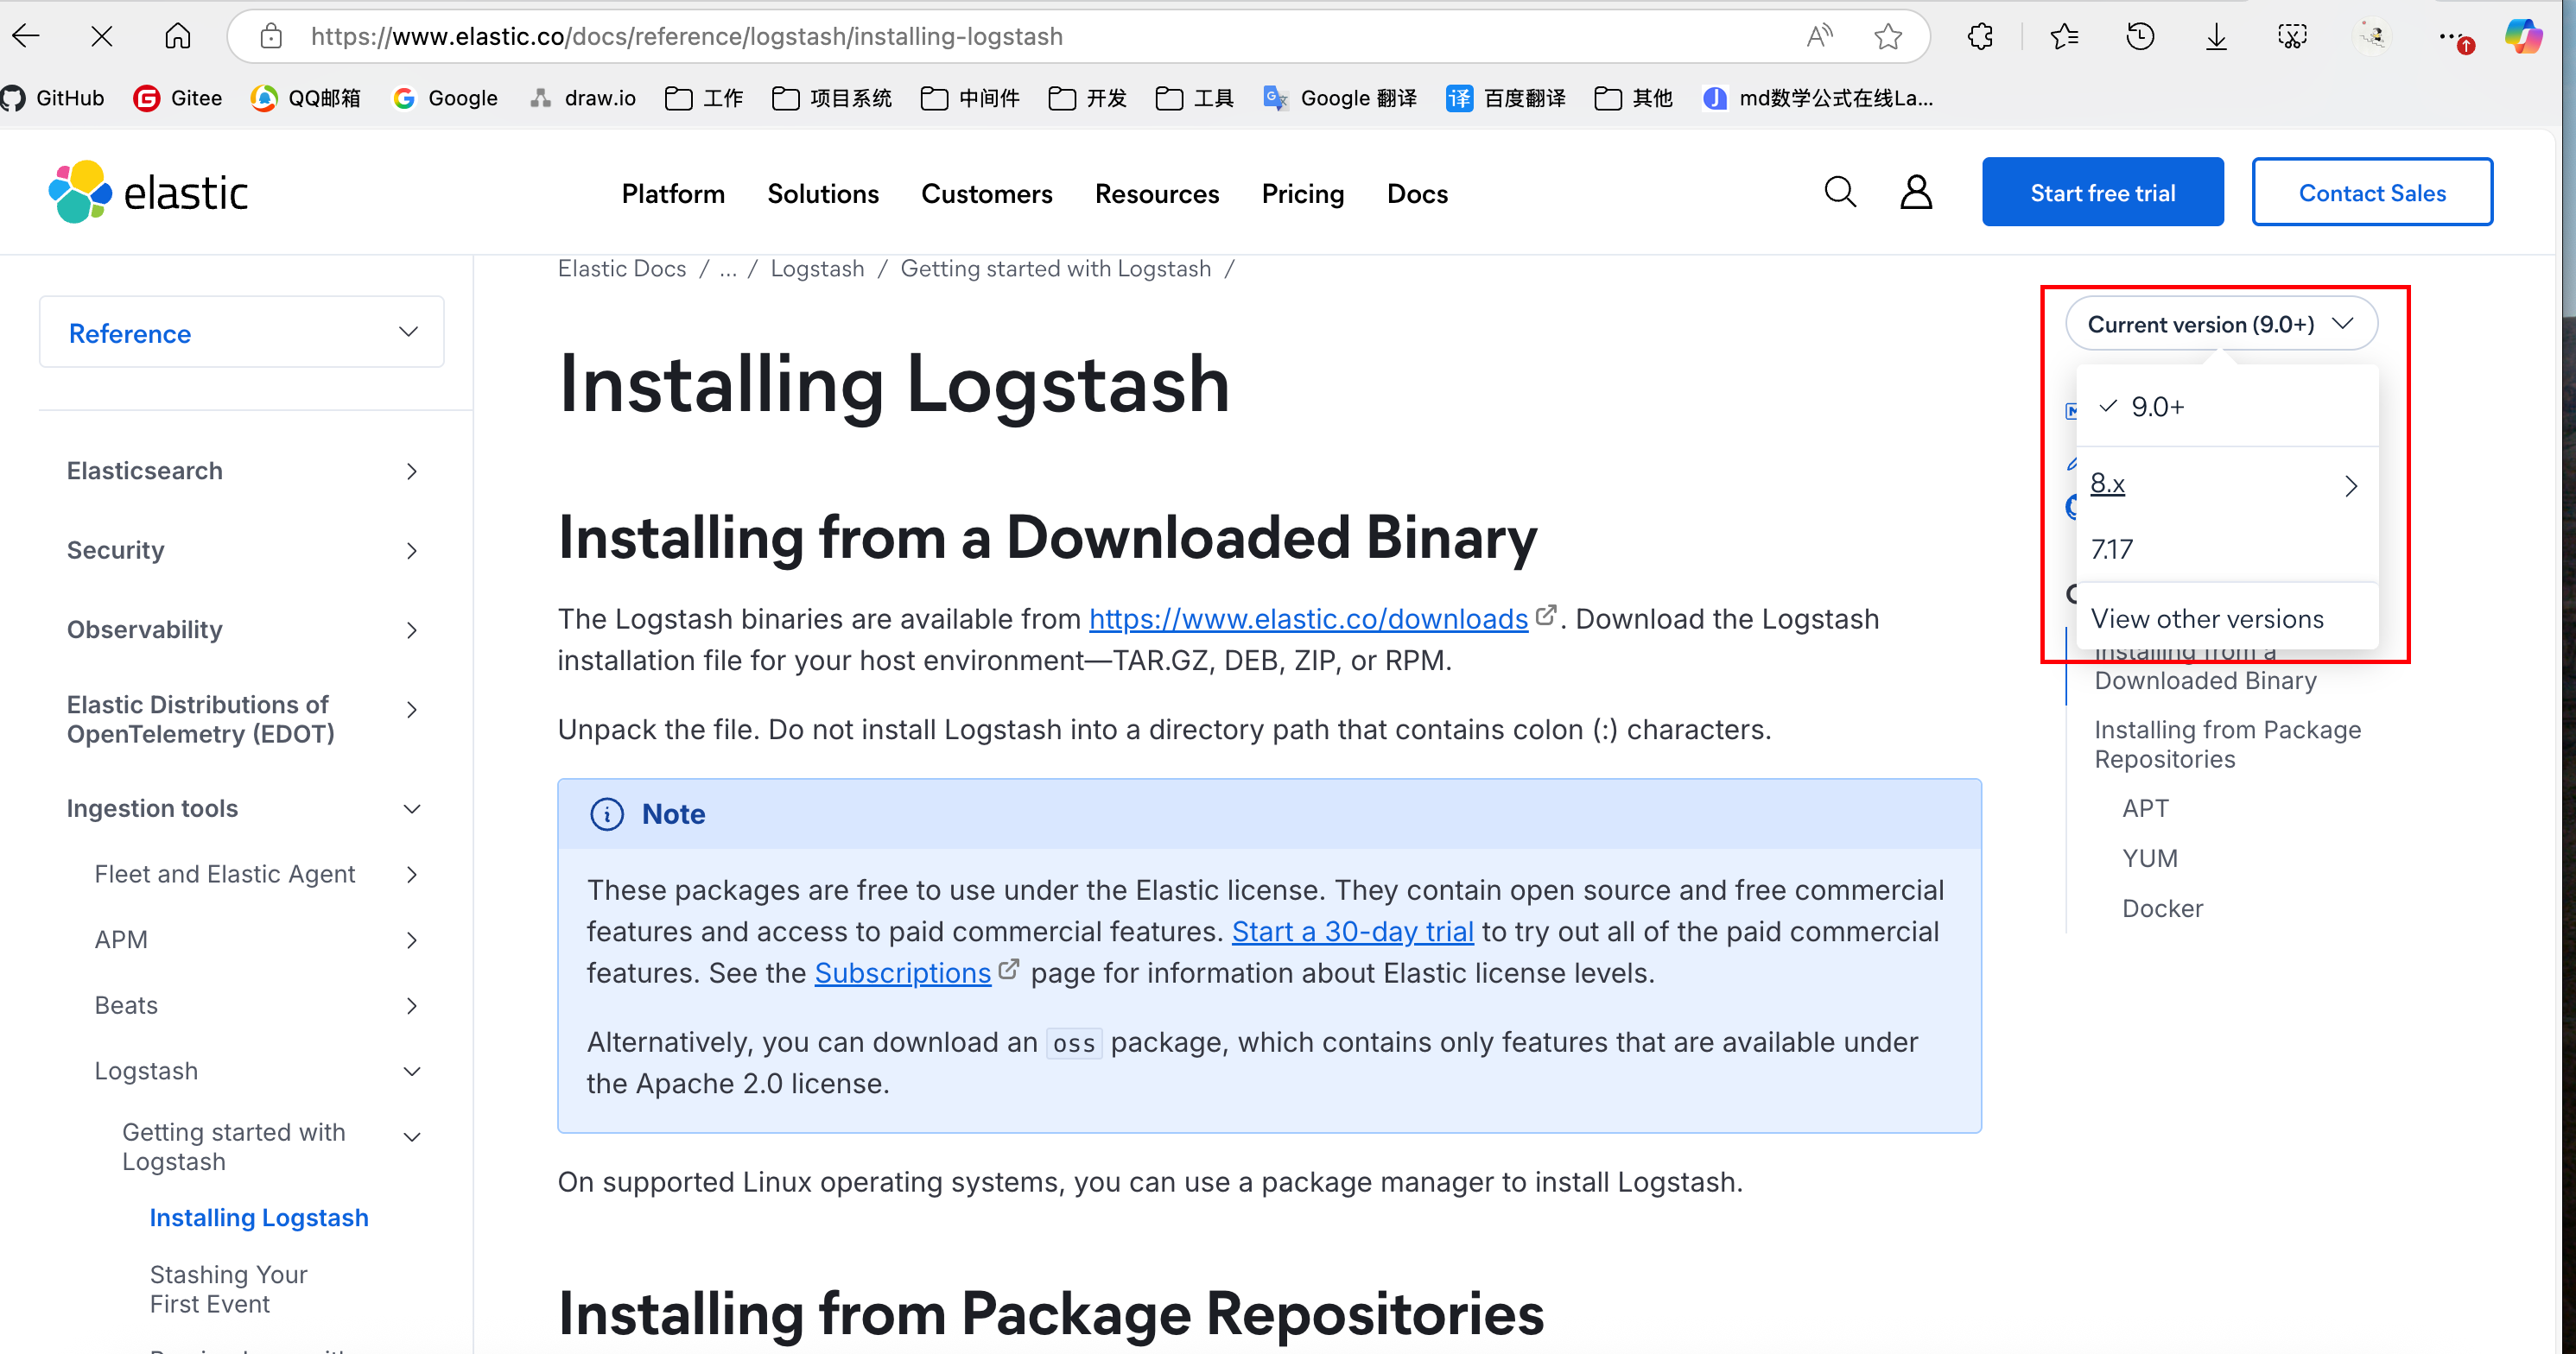
Task: Open browser history icon
Action: pyautogui.click(x=2139, y=37)
